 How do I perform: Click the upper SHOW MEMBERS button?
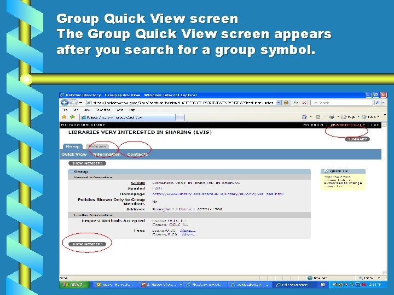pyautogui.click(x=87, y=163)
